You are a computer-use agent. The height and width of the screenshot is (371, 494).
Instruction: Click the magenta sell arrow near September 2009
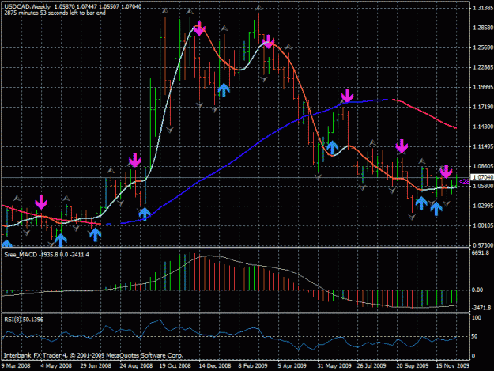[x=402, y=146]
